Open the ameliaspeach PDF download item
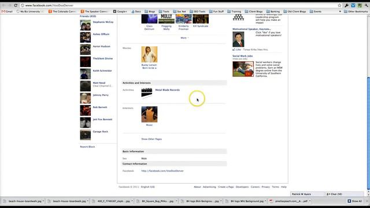The width and height of the screenshot is (370, 208). [x=290, y=201]
